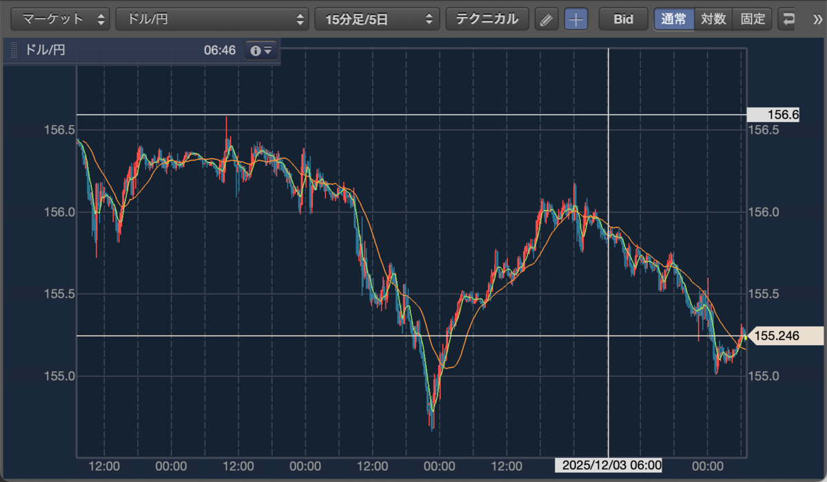Screen dimensions: 827x482
Task: Change the 15分足/5日 timeframe dropdown
Action: tap(377, 19)
